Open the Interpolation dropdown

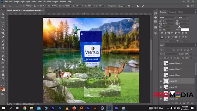pyautogui.click(x=122, y=6)
